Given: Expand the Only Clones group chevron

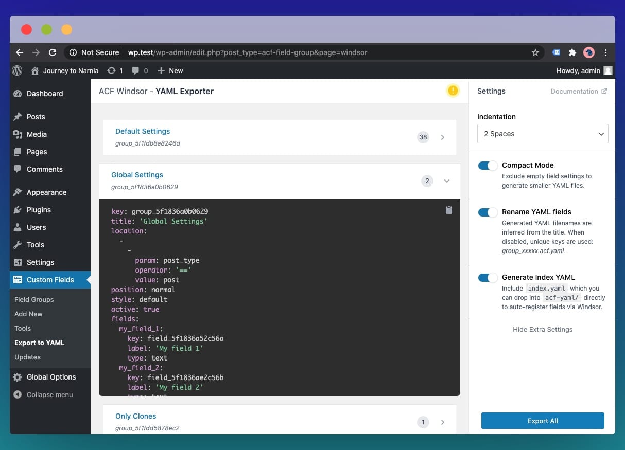Looking at the screenshot, I should (x=443, y=422).
